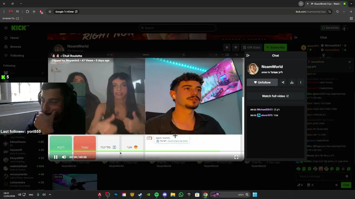355x199 pixels.
Task: Open Lumynestra channel in sidebar
Action: click(x=23, y=184)
